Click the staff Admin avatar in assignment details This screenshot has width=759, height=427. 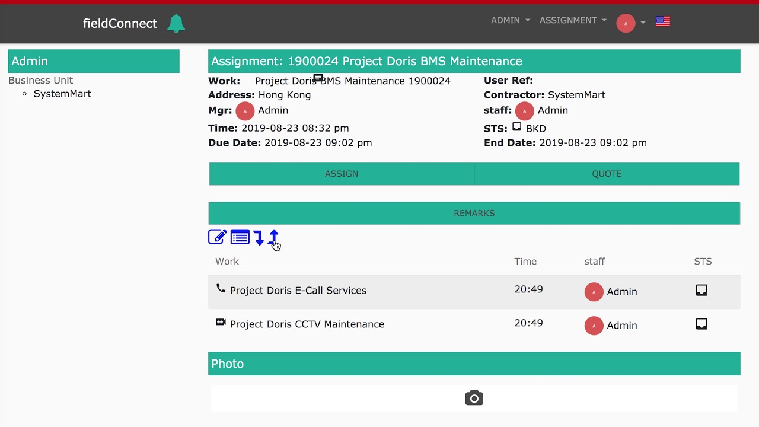[x=524, y=111]
